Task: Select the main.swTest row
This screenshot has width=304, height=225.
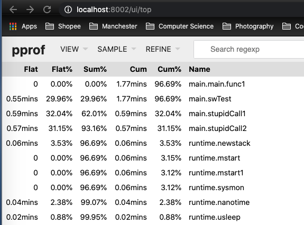Action: pyautogui.click(x=153, y=99)
